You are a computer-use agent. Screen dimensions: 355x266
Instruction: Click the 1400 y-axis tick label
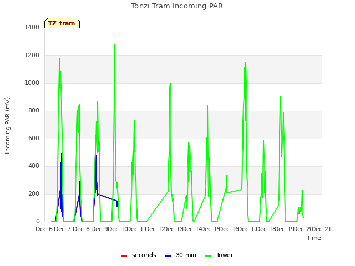[x=32, y=28]
